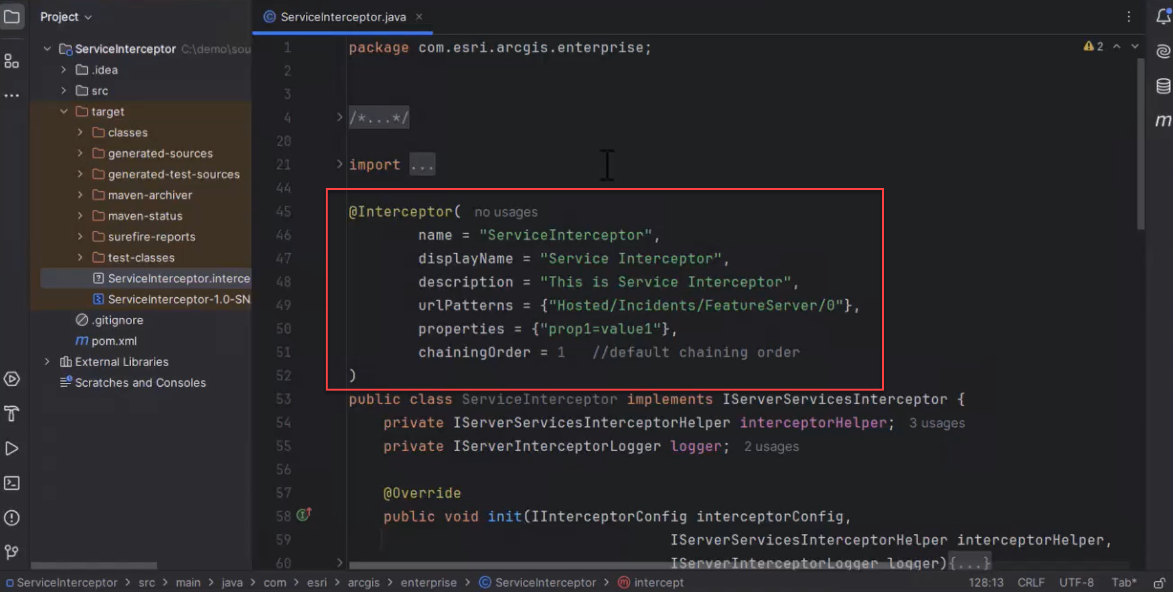The height and width of the screenshot is (592, 1173).
Task: Open the AI Assistant panel
Action: [x=1163, y=51]
